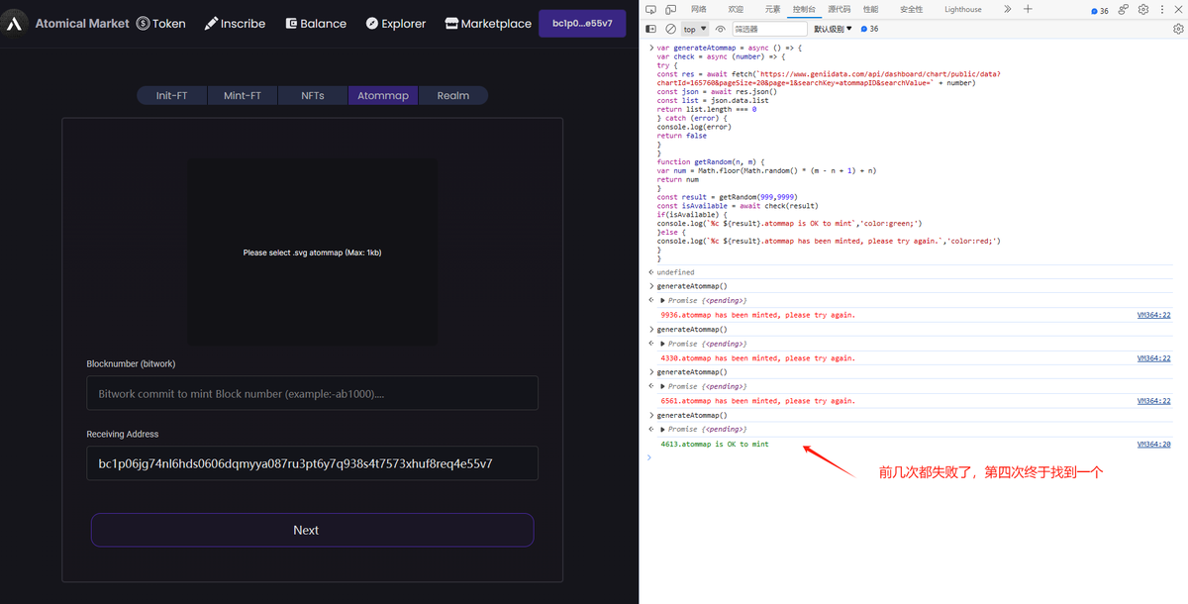
Task: Switch to the Init-FT tab
Action: click(172, 95)
